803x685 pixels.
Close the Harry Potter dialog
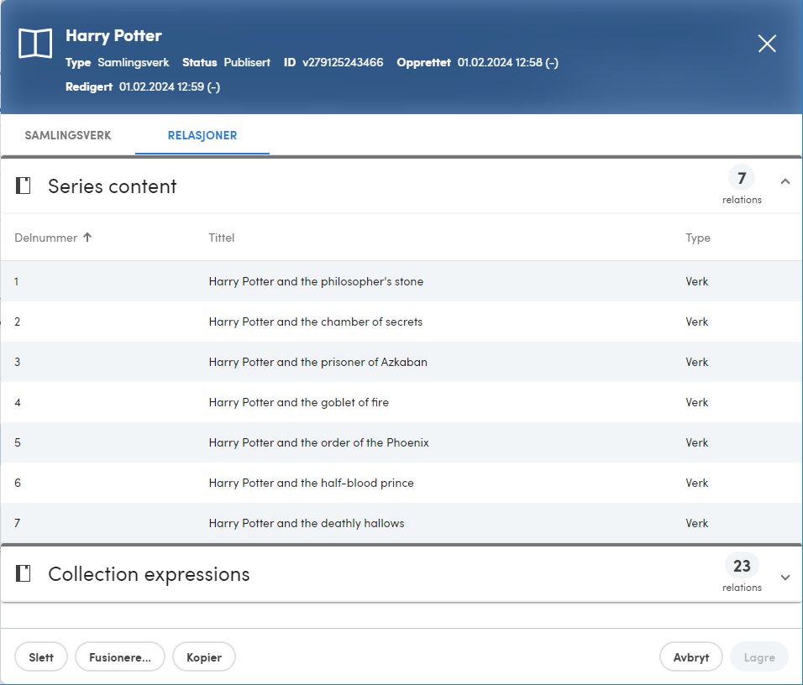(767, 44)
